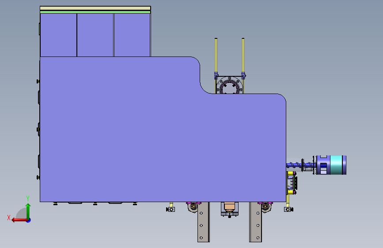
Task: Click the blue Z axis dot of triad
Action: pyautogui.click(x=29, y=220)
